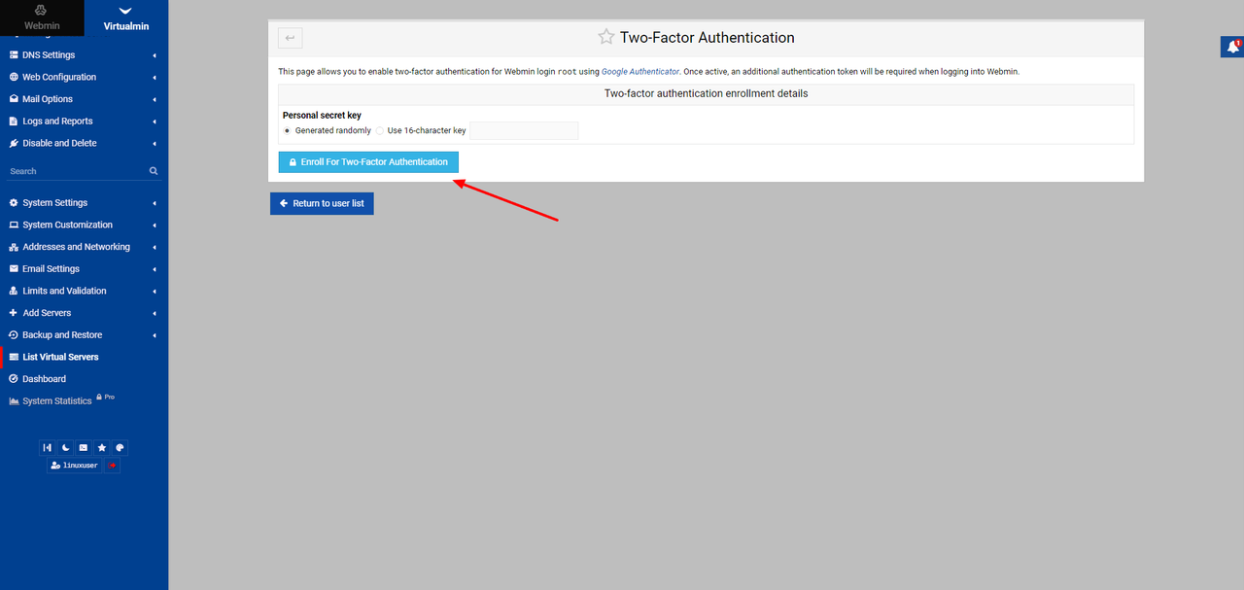The width and height of the screenshot is (1244, 590).
Task: Click the favorite star next to page title
Action: (606, 37)
